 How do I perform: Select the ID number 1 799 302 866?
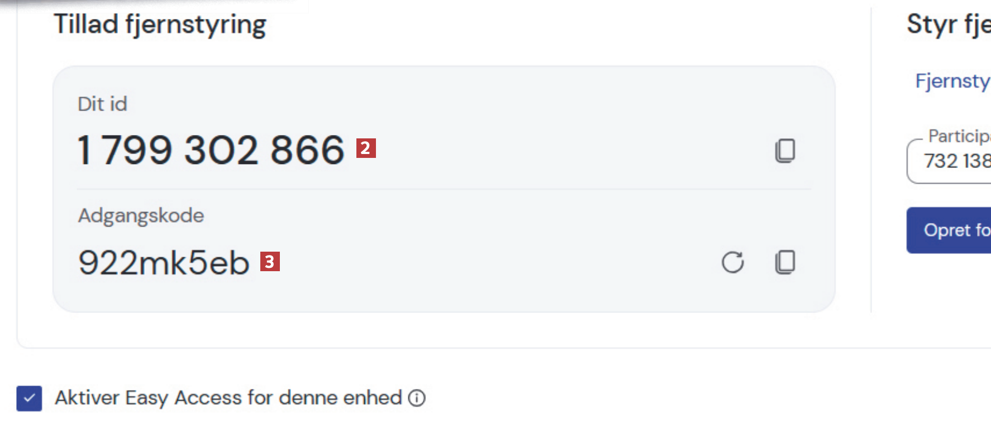click(211, 150)
